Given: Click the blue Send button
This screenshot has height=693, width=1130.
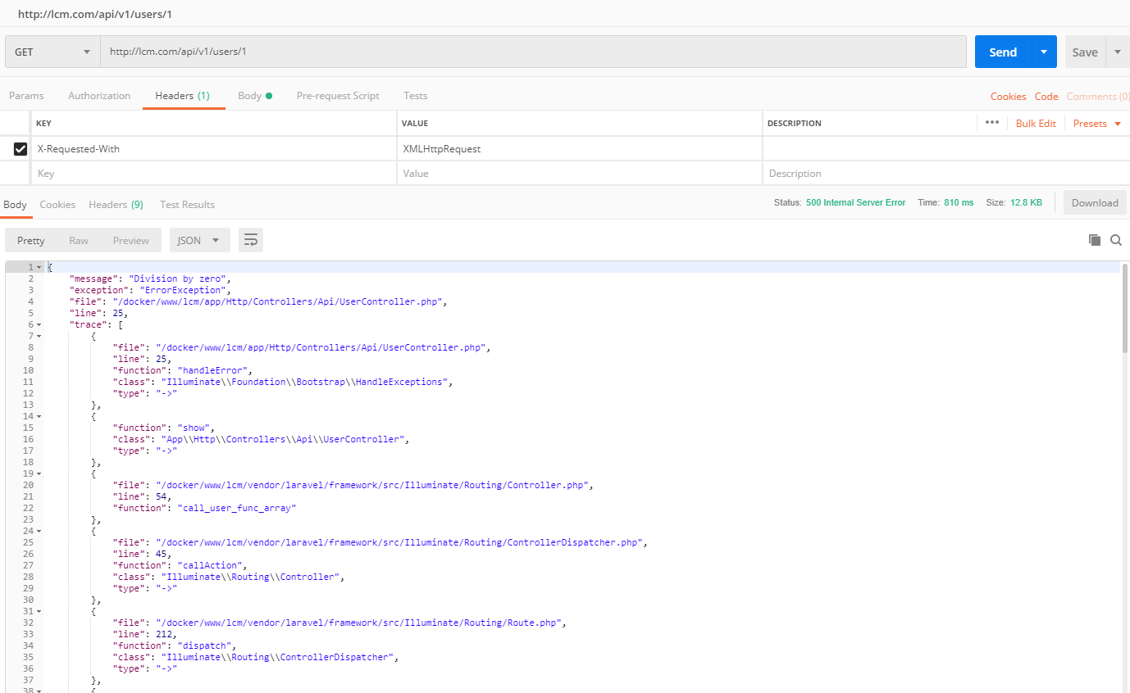Looking at the screenshot, I should [1003, 52].
